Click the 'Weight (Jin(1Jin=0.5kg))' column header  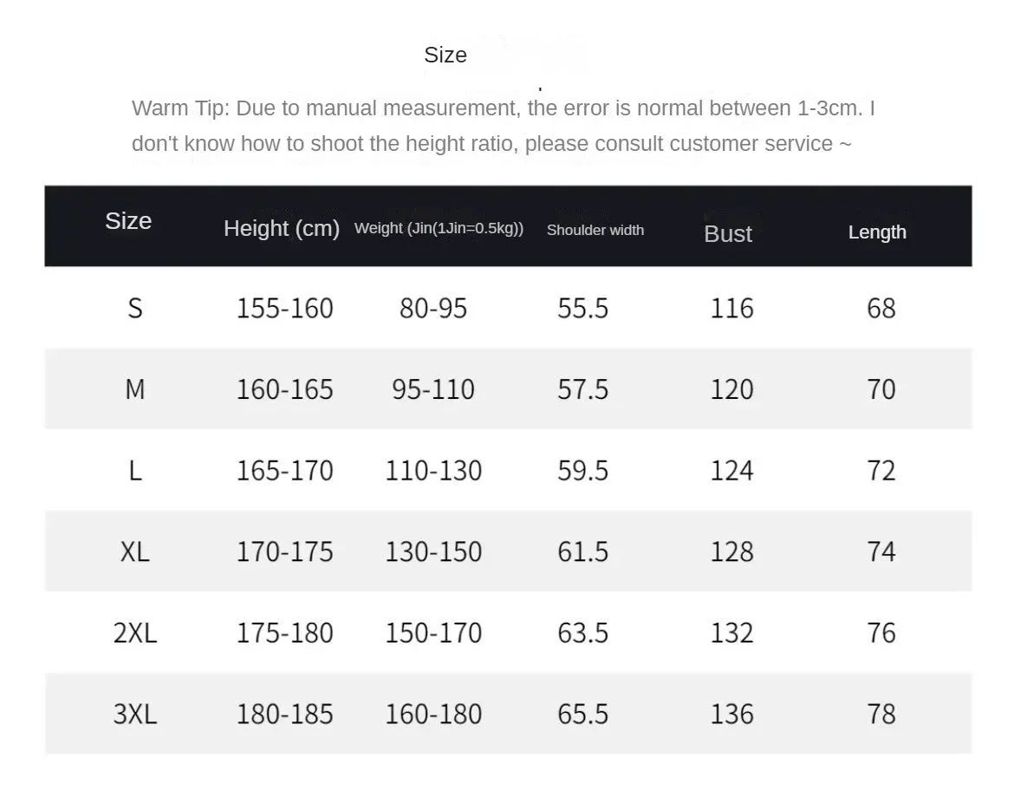coord(439,228)
